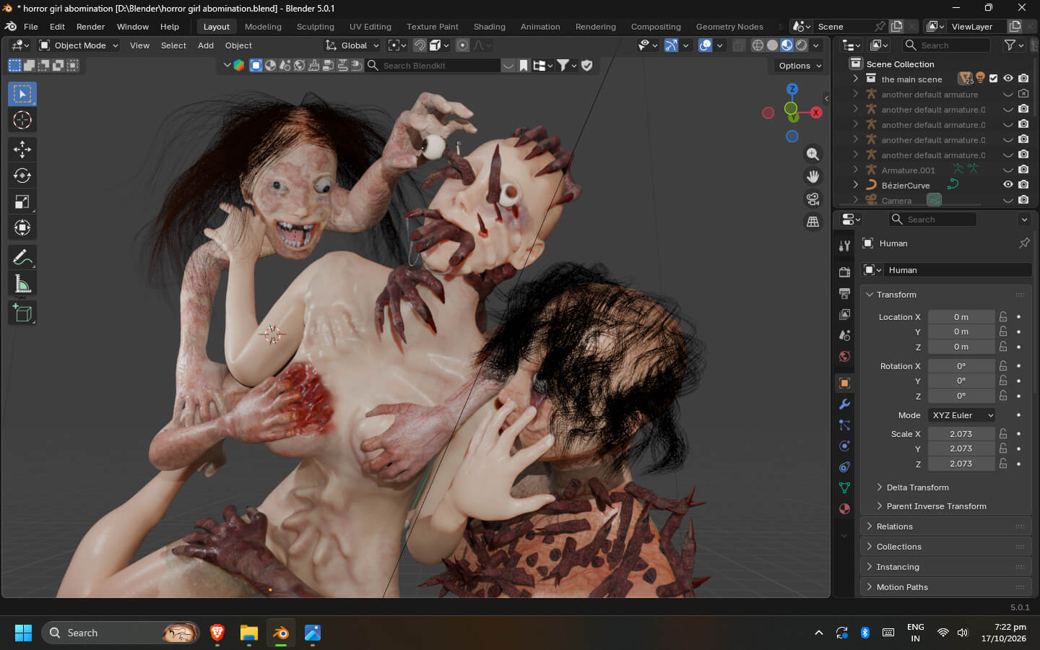This screenshot has width=1040, height=650.
Task: Expand the Relations panel
Action: tap(946, 526)
